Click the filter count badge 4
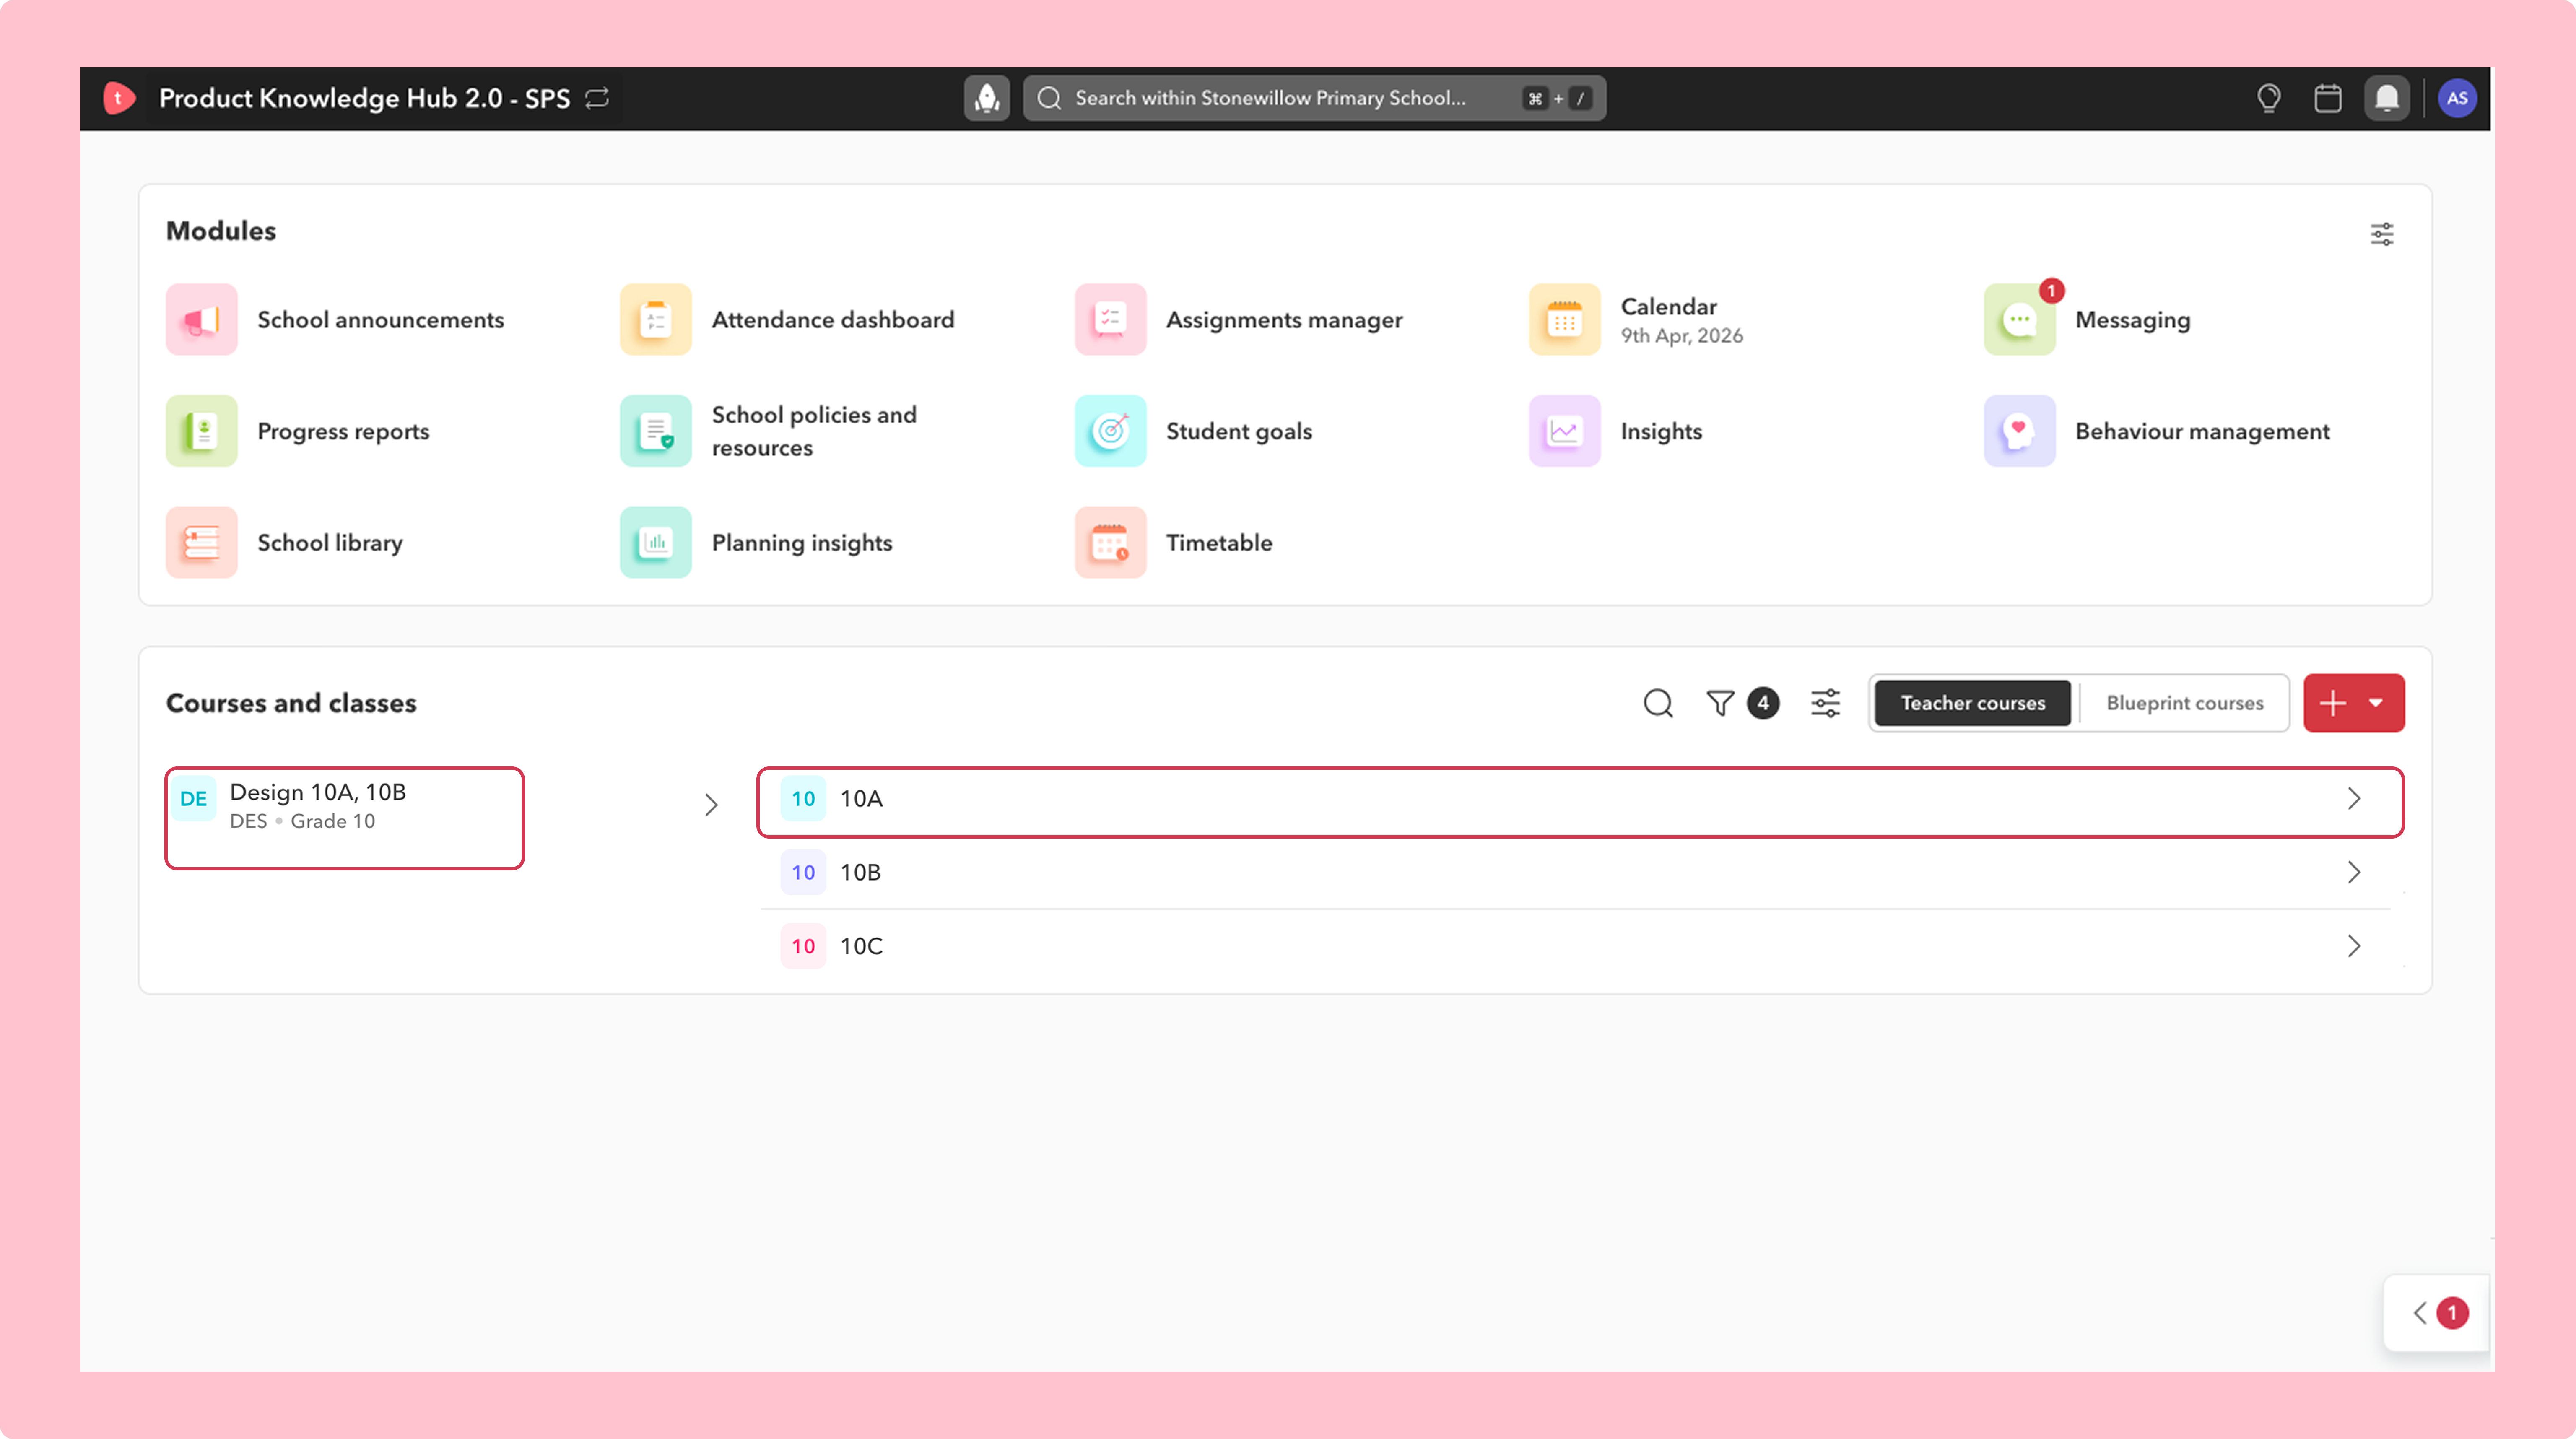 pos(1763,703)
